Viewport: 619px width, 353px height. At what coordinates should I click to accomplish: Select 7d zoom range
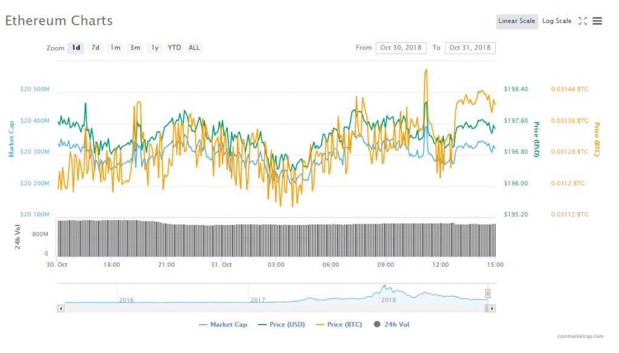(96, 48)
